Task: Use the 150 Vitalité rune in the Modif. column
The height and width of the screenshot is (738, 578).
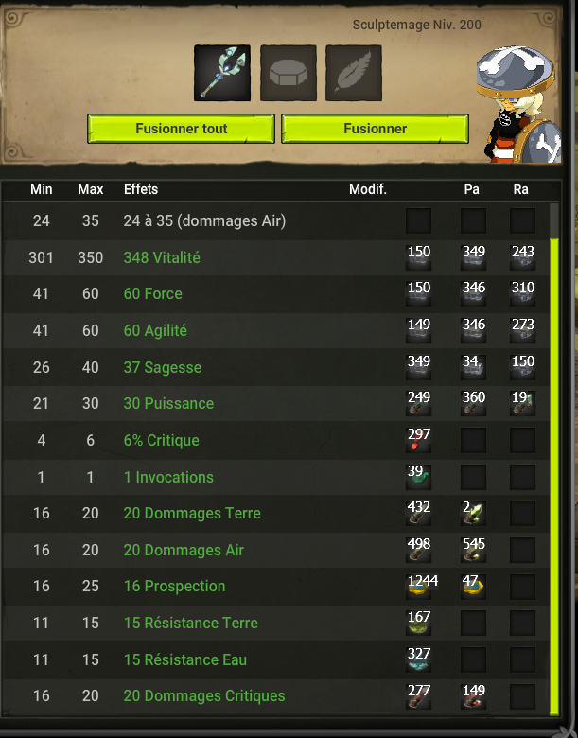Action: [x=418, y=257]
